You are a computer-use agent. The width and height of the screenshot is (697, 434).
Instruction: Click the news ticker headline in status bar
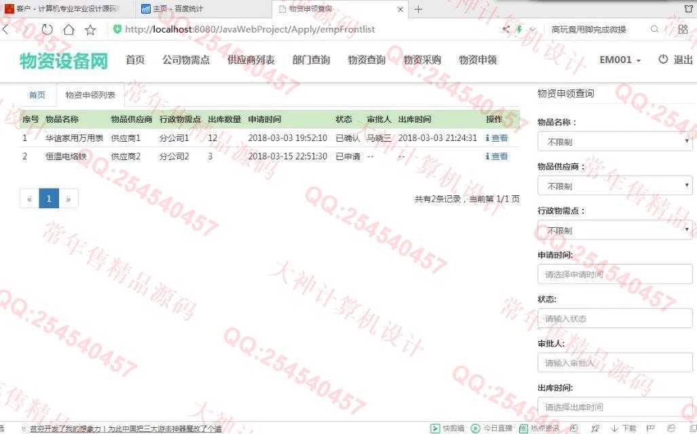pyautogui.click(x=126, y=429)
